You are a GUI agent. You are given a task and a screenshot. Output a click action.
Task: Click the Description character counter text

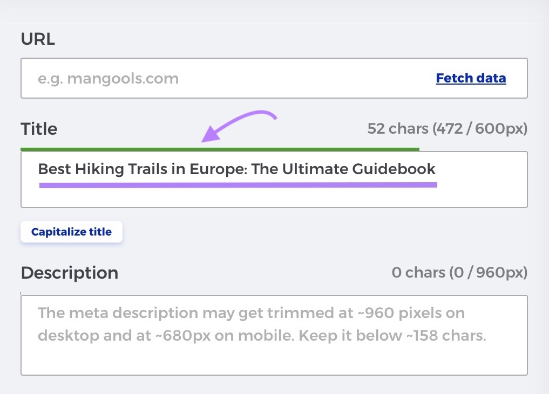click(459, 273)
